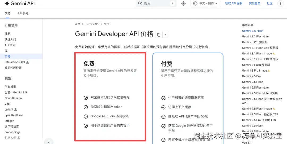
Task: Jump to Gemini 2.5 Pro 预览版 TTS
Action: (x=259, y=120)
